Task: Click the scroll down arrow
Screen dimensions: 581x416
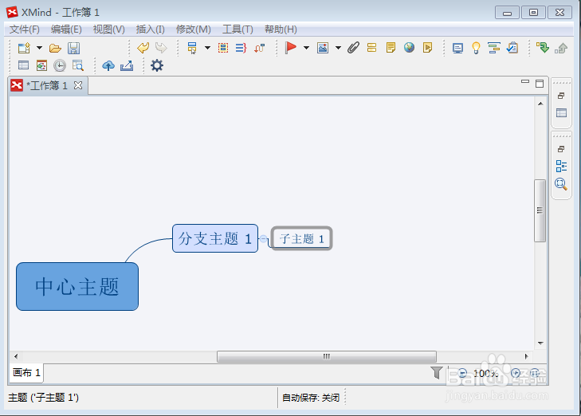Action: pyautogui.click(x=540, y=343)
